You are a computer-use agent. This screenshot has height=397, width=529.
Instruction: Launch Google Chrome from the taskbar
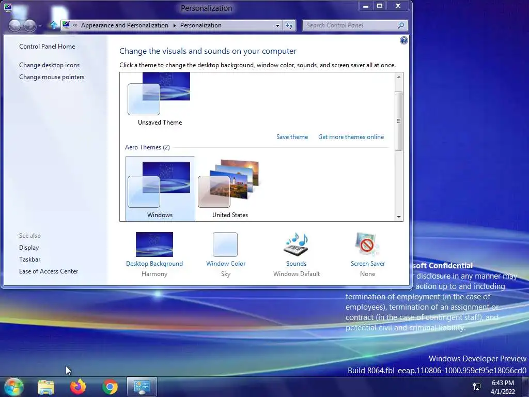(x=110, y=387)
